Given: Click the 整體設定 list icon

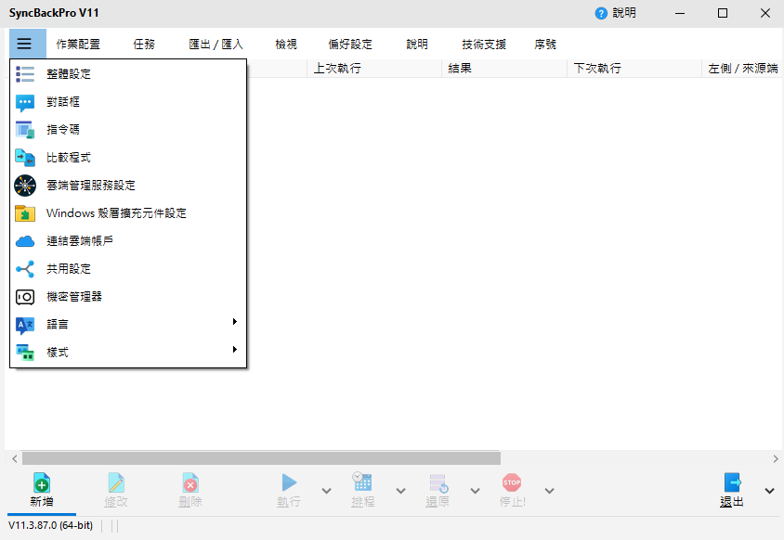Looking at the screenshot, I should [x=25, y=74].
